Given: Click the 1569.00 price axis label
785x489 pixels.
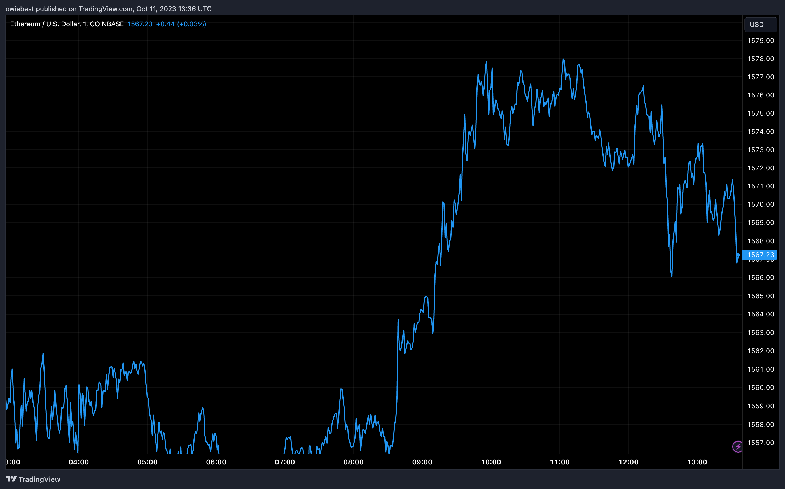Looking at the screenshot, I should 760,222.
